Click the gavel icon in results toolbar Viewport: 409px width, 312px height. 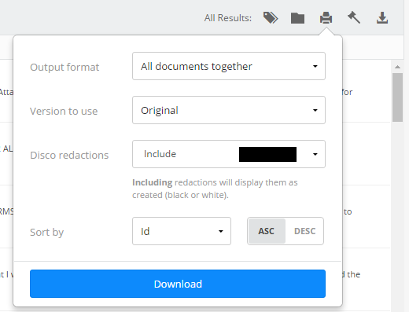point(354,17)
